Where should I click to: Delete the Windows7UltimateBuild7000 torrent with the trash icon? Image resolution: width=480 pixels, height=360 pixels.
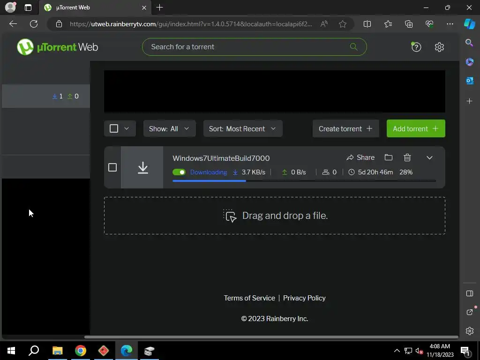click(407, 157)
